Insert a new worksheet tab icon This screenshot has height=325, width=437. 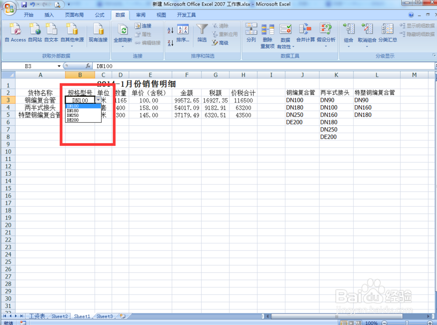click(x=123, y=316)
